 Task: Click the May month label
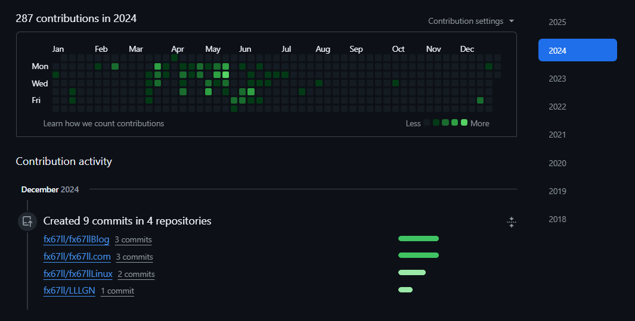coord(213,49)
